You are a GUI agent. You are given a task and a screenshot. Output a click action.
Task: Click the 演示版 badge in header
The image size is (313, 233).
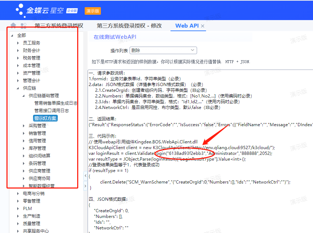click(x=93, y=11)
